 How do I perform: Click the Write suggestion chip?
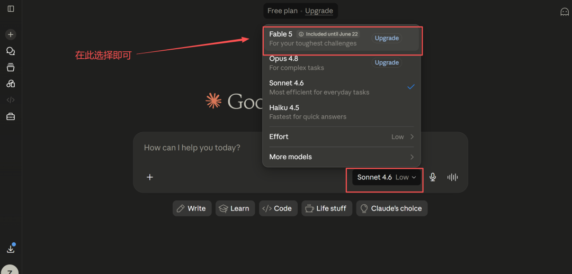pos(192,208)
